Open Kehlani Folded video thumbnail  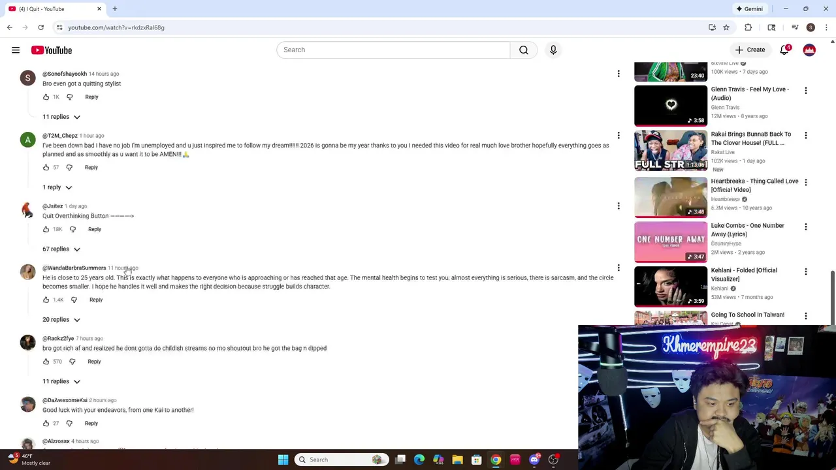(671, 286)
